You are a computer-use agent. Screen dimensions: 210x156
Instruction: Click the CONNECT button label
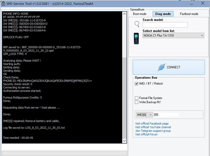173,67
